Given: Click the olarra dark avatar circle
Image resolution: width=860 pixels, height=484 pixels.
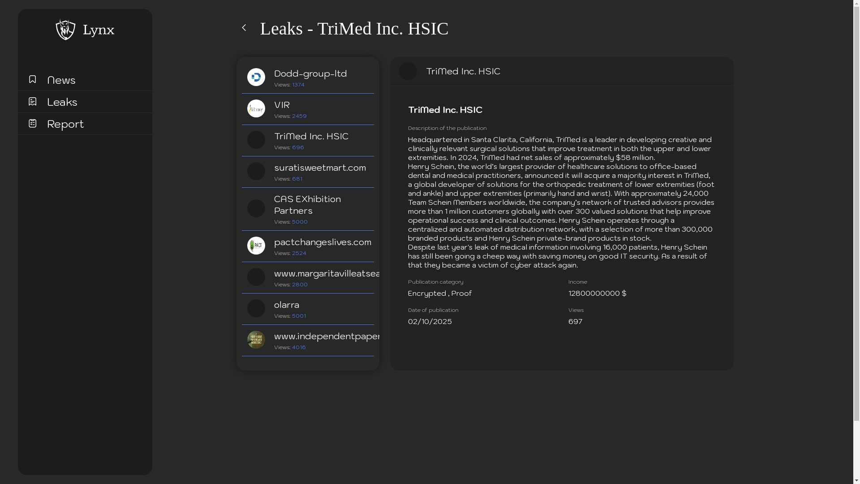Looking at the screenshot, I should coord(256,308).
